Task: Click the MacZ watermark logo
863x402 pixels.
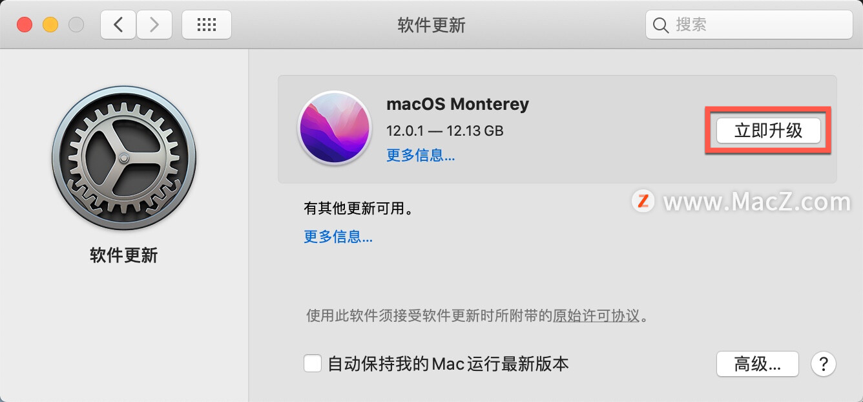Action: 643,201
